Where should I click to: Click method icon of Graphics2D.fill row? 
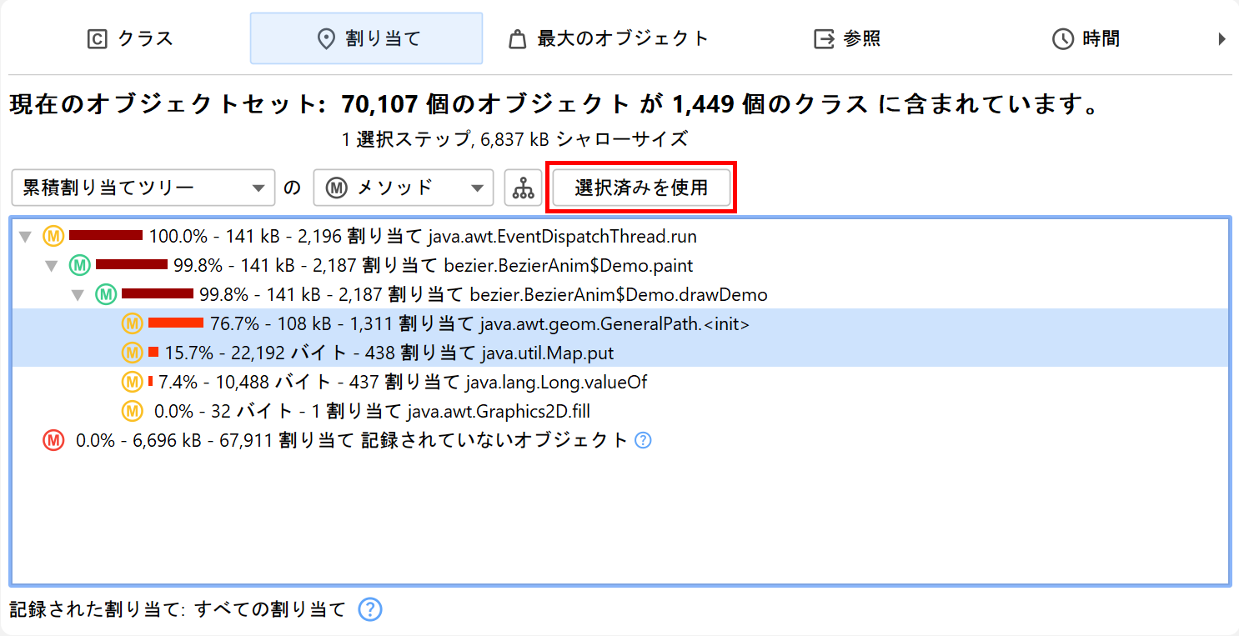point(132,411)
